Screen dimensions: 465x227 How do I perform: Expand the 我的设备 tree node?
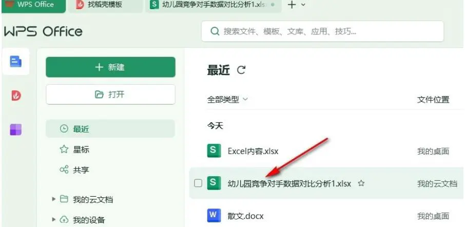pos(54,220)
